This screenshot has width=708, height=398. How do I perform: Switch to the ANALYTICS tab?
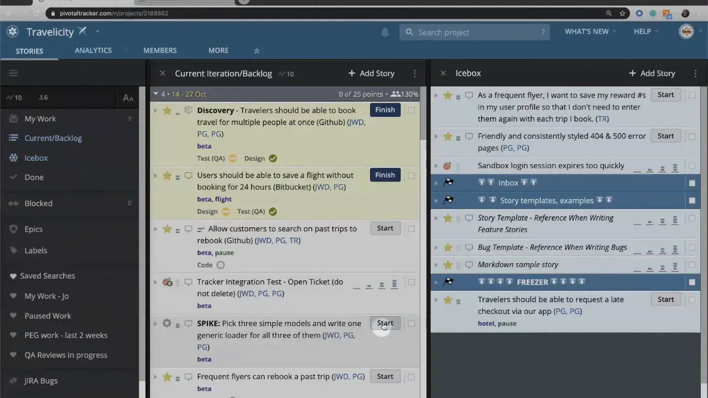coord(93,50)
